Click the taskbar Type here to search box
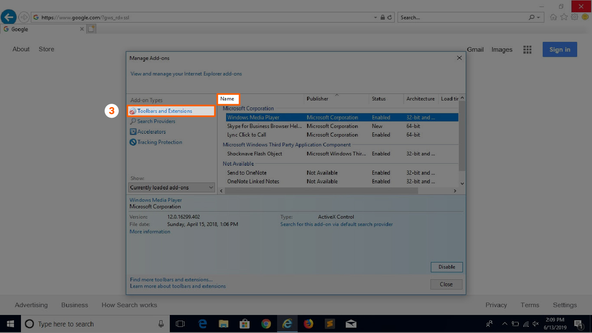This screenshot has width=592, height=333. (x=95, y=324)
